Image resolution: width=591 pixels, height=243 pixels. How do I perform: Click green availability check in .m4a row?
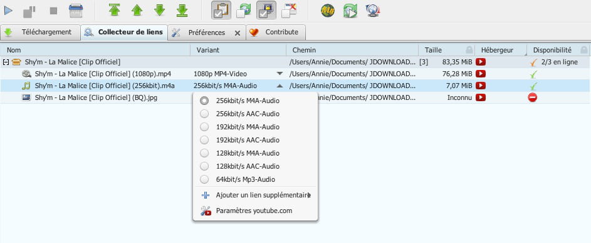pyautogui.click(x=533, y=86)
